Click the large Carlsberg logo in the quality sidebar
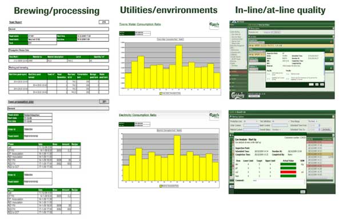343x220 pixels. point(238,95)
